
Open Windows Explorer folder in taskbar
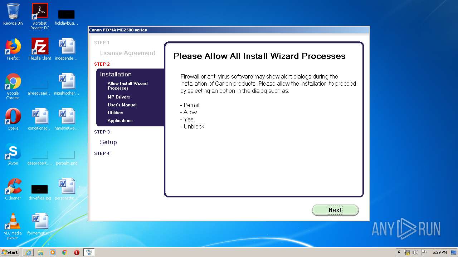[x=40, y=252]
